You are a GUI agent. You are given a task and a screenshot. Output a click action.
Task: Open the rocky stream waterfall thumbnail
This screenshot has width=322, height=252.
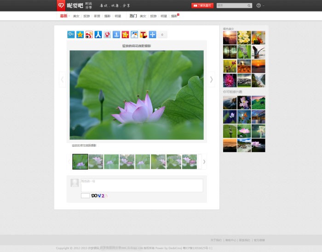(x=244, y=145)
